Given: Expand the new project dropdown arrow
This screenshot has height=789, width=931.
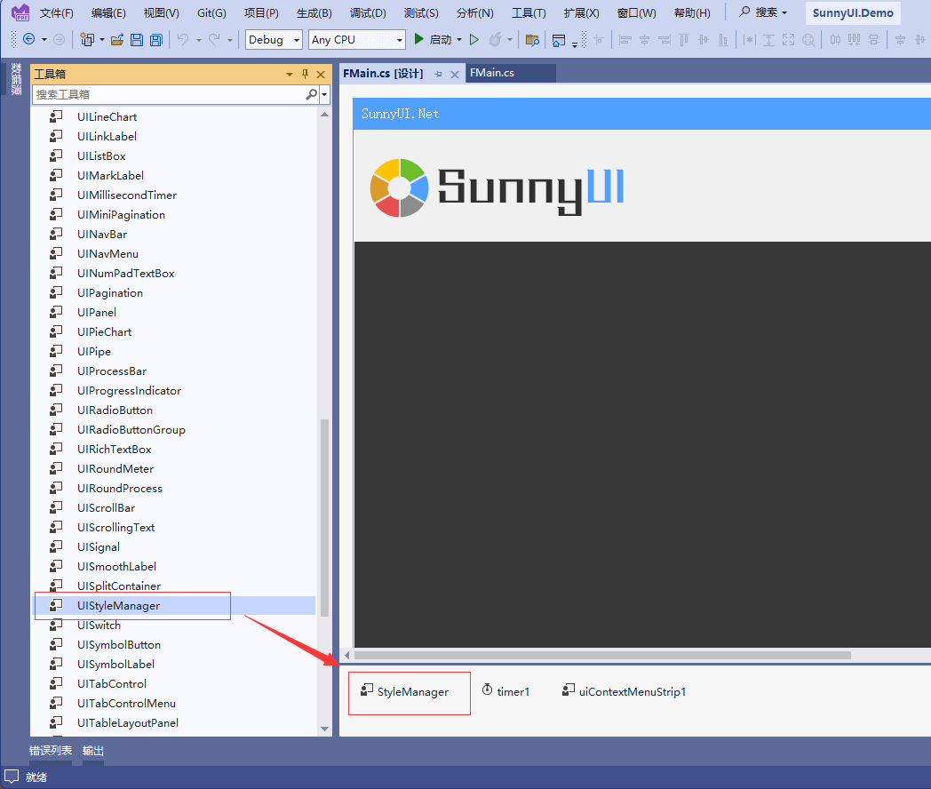Looking at the screenshot, I should pos(102,40).
